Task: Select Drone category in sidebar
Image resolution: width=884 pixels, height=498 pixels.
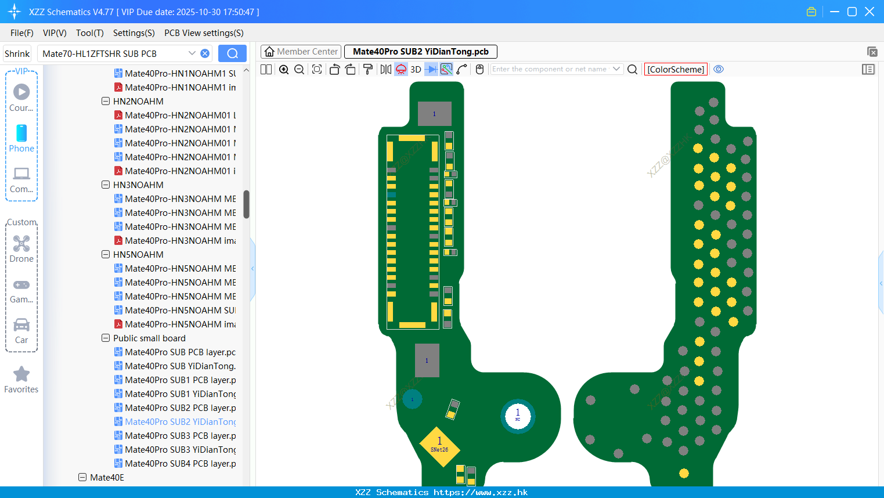Action: pyautogui.click(x=21, y=249)
